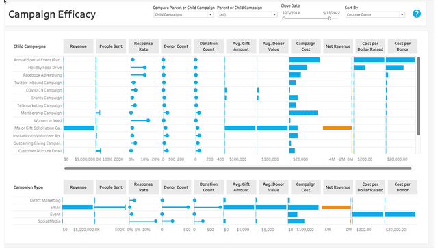Select the Event campaign type label

(55, 215)
